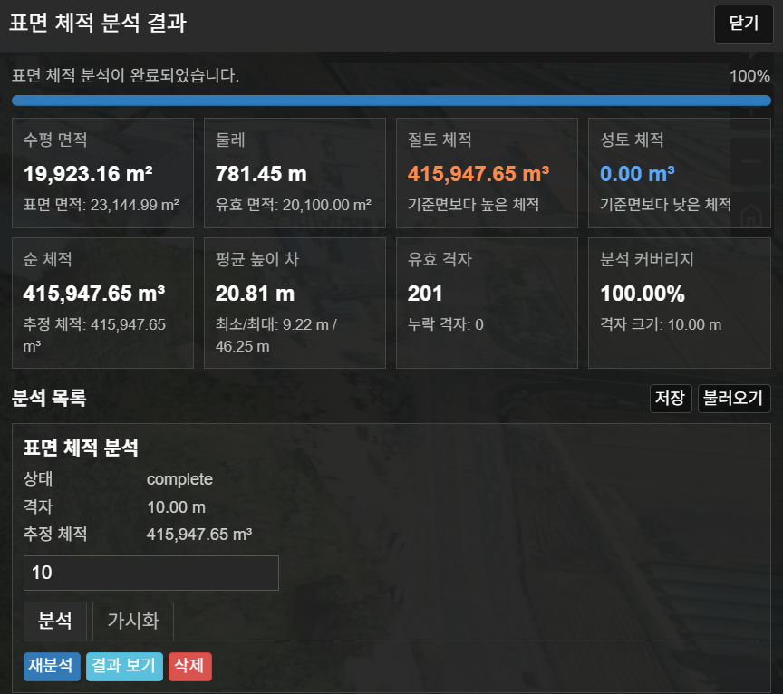Click the 표면 체적 분석 list item title

point(81,448)
